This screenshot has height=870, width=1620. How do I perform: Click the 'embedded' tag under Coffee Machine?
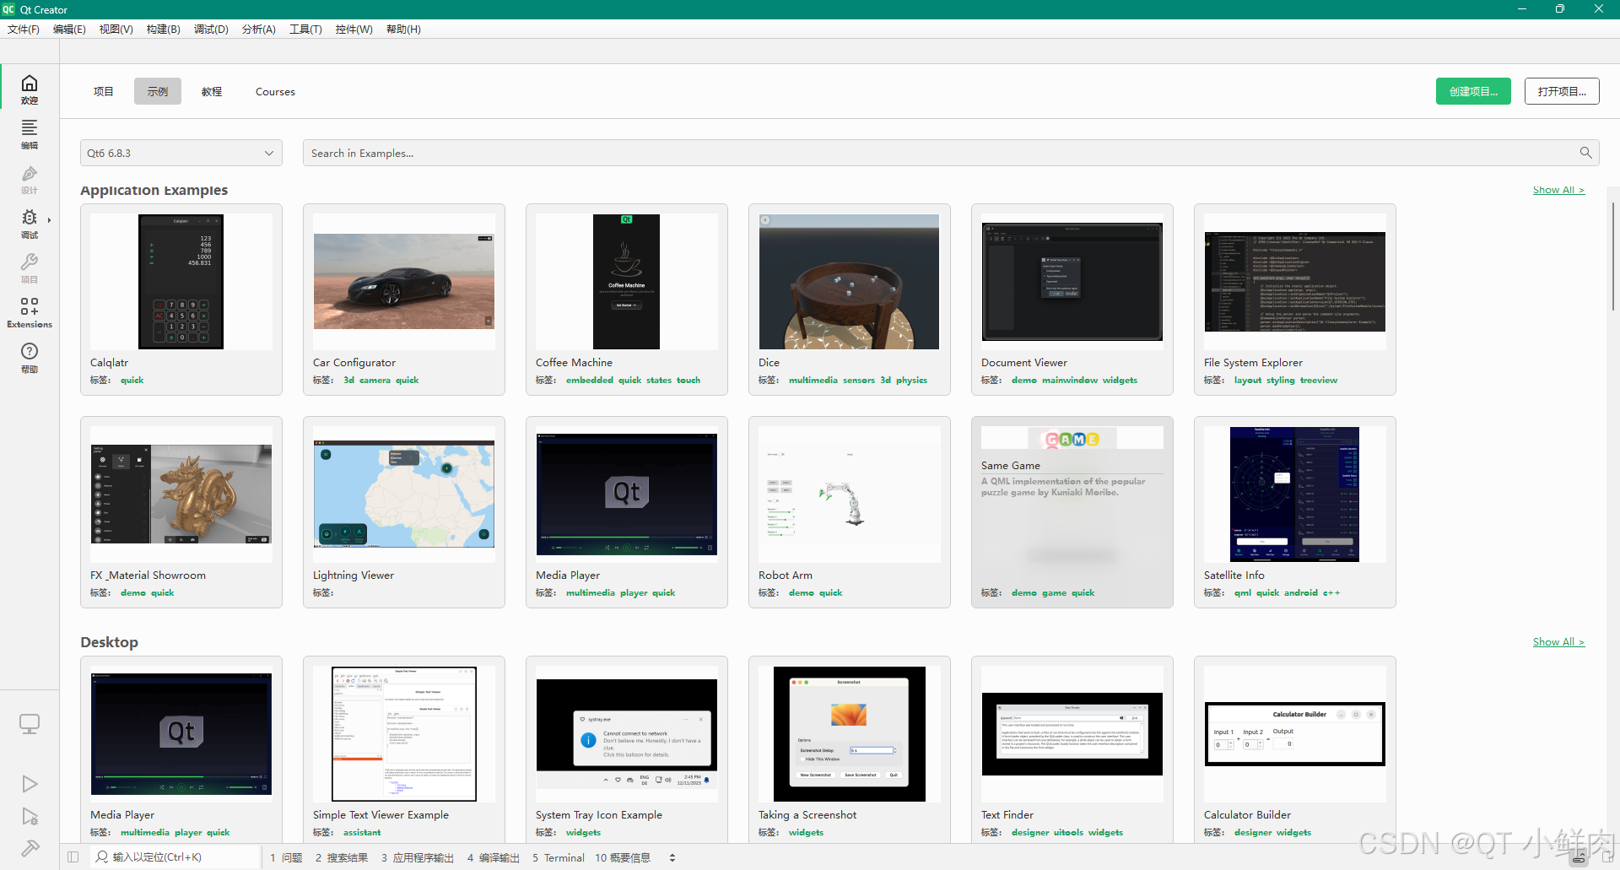[590, 381]
